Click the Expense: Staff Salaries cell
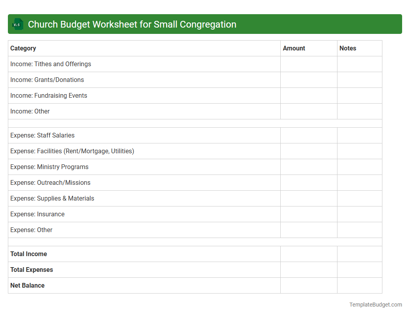Viewport: 410px width, 316px height. tap(43, 135)
